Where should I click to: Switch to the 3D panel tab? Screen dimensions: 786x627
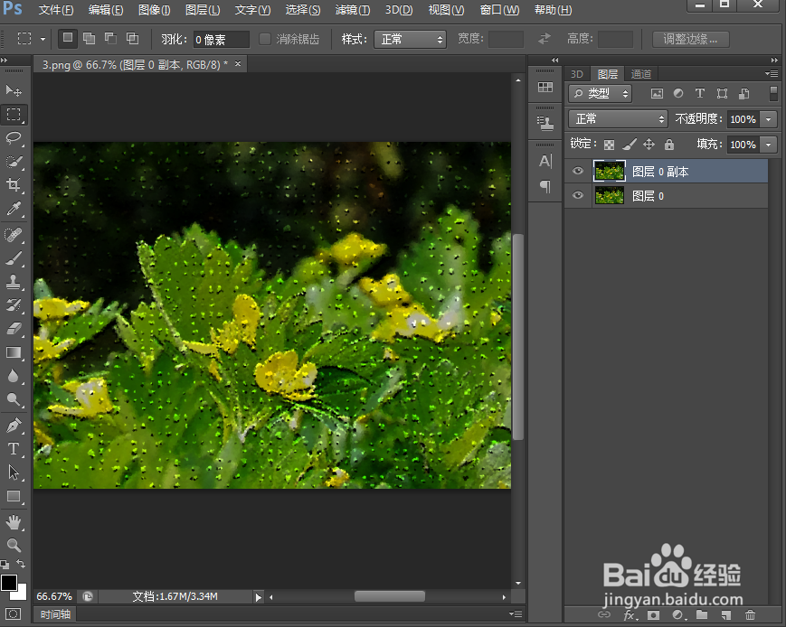577,74
